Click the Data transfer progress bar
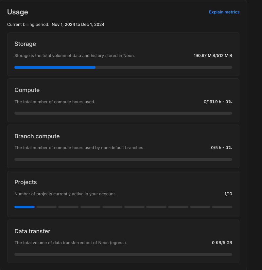 point(123,254)
